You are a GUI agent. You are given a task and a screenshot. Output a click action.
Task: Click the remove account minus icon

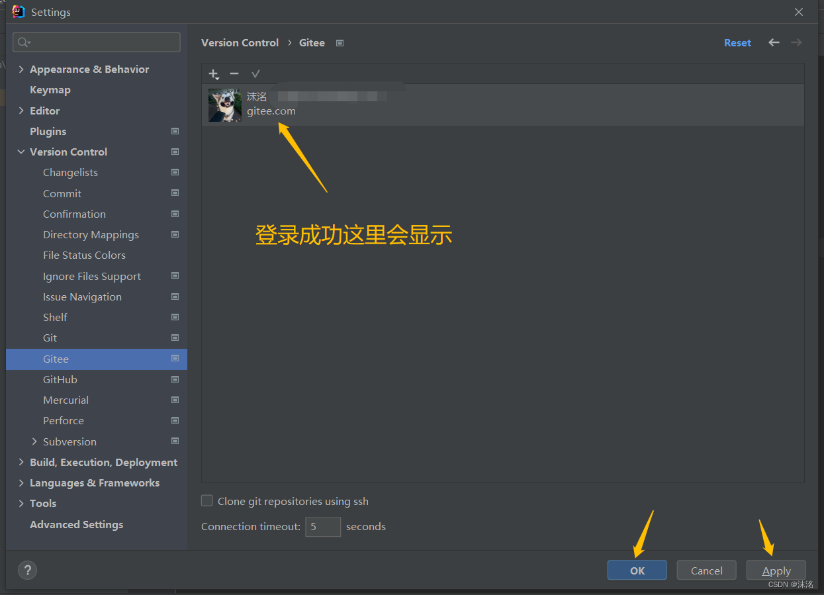[x=234, y=74]
